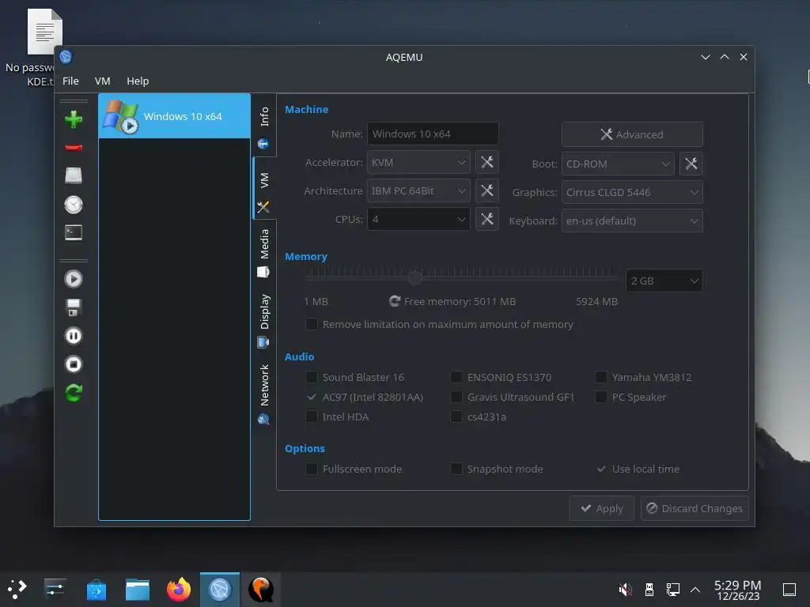This screenshot has height=607, width=810.
Task: Open the Architecture IBM PC 64Bit dropdown
Action: [418, 190]
